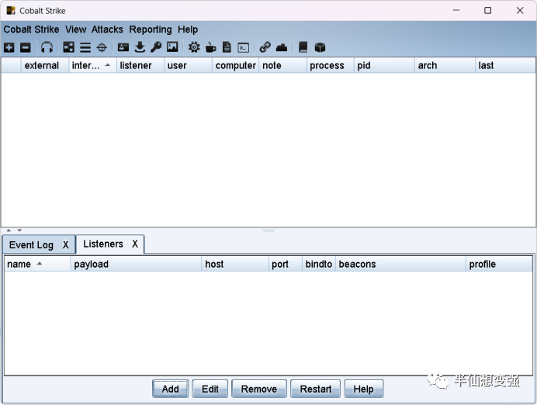Sort sessions by the last column header
537x405 pixels.
pos(505,65)
